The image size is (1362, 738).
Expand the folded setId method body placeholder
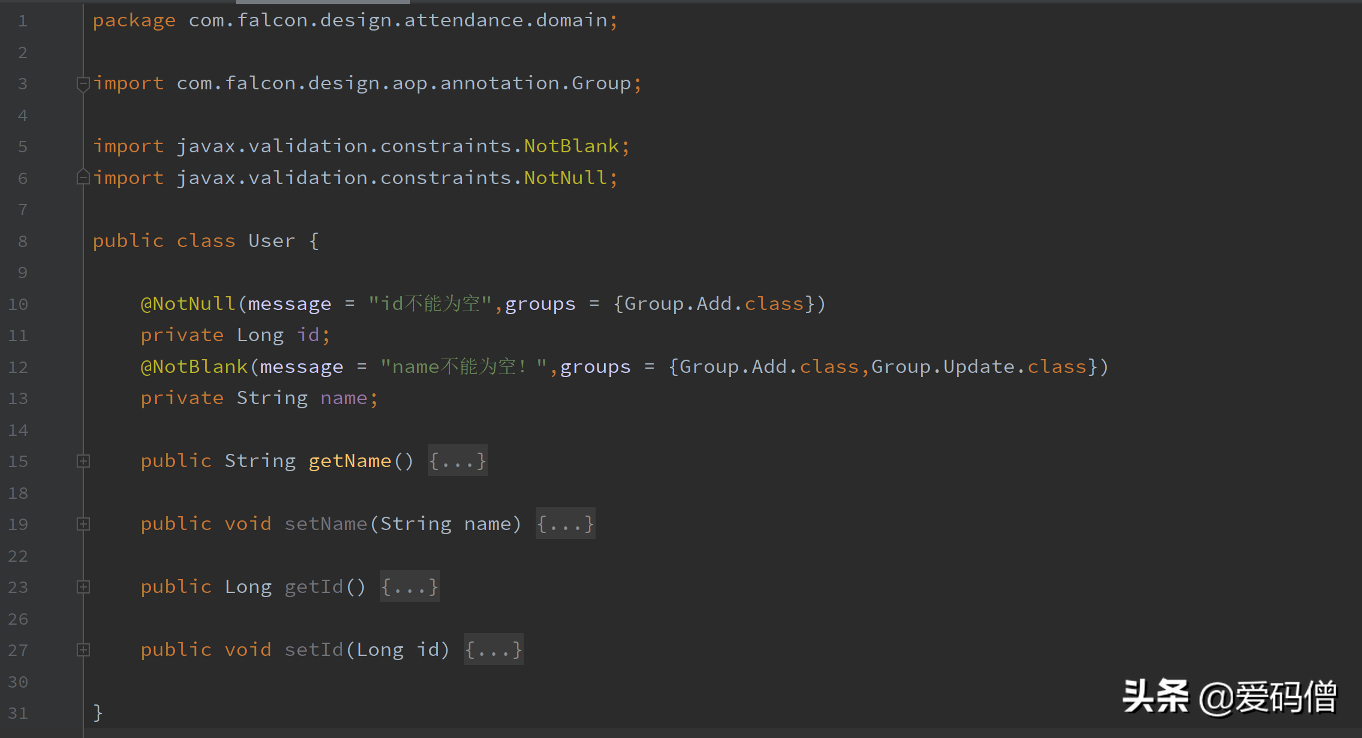[493, 649]
